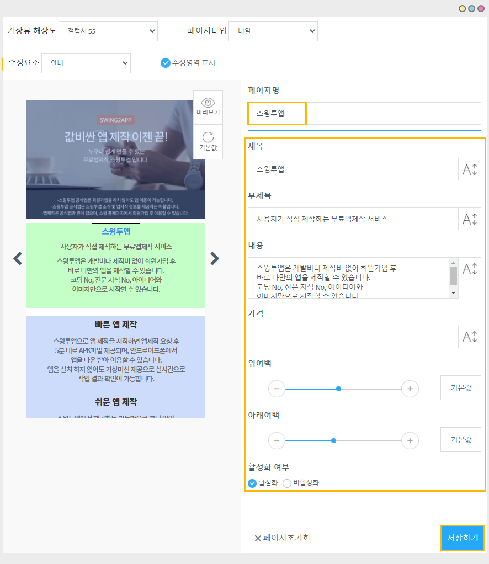Open font size icon for 부제목 field
This screenshot has height=564, width=489.
tap(470, 219)
